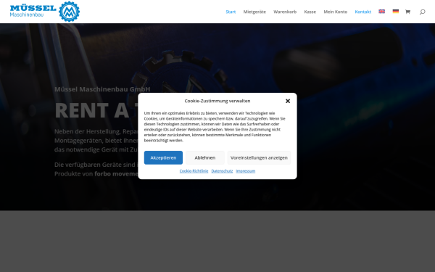
Task: Open the search magnifier icon
Action: coord(422,12)
